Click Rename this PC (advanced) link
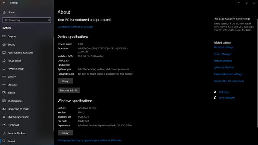 click(229, 81)
